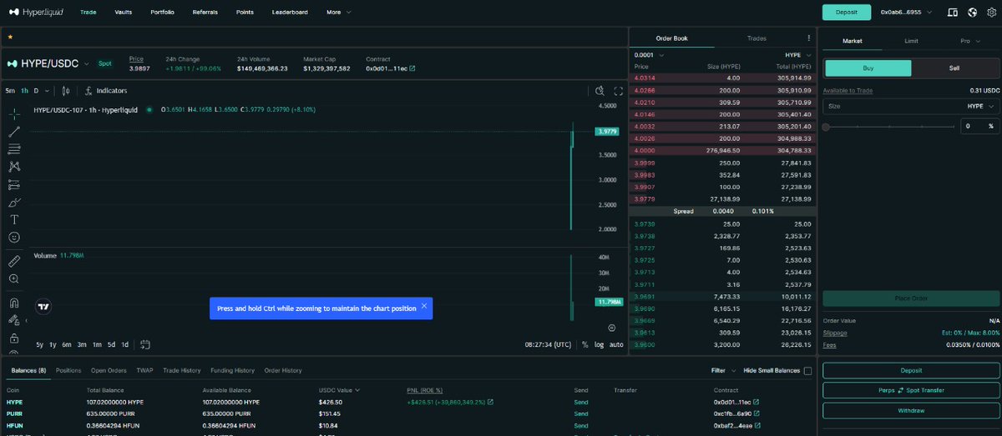Viewport: 1002px width, 436px height.
Task: Select the 1h chart interval
Action: [x=25, y=90]
